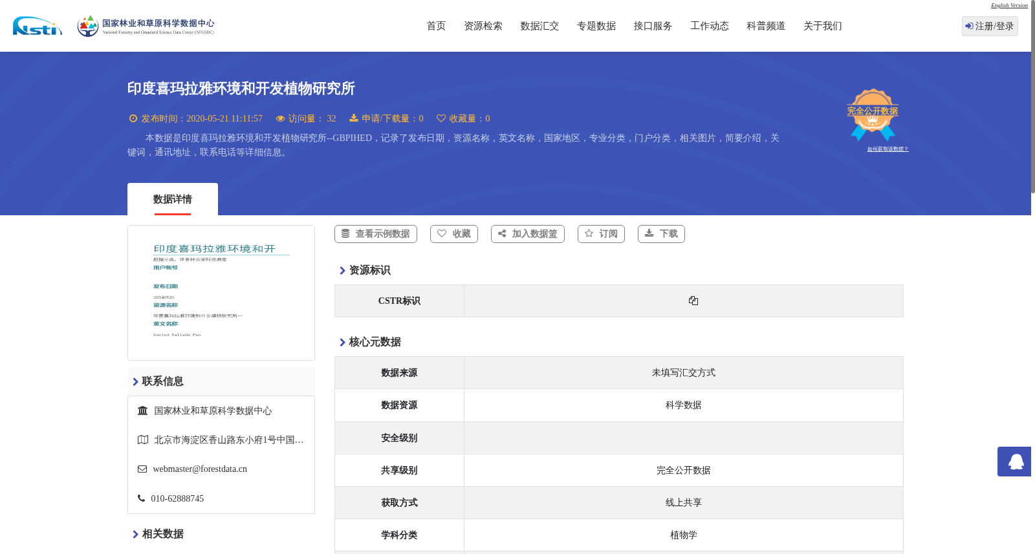1035x554 pixels.
Task: Click the 核心元数据 section chevron
Action: 342,342
